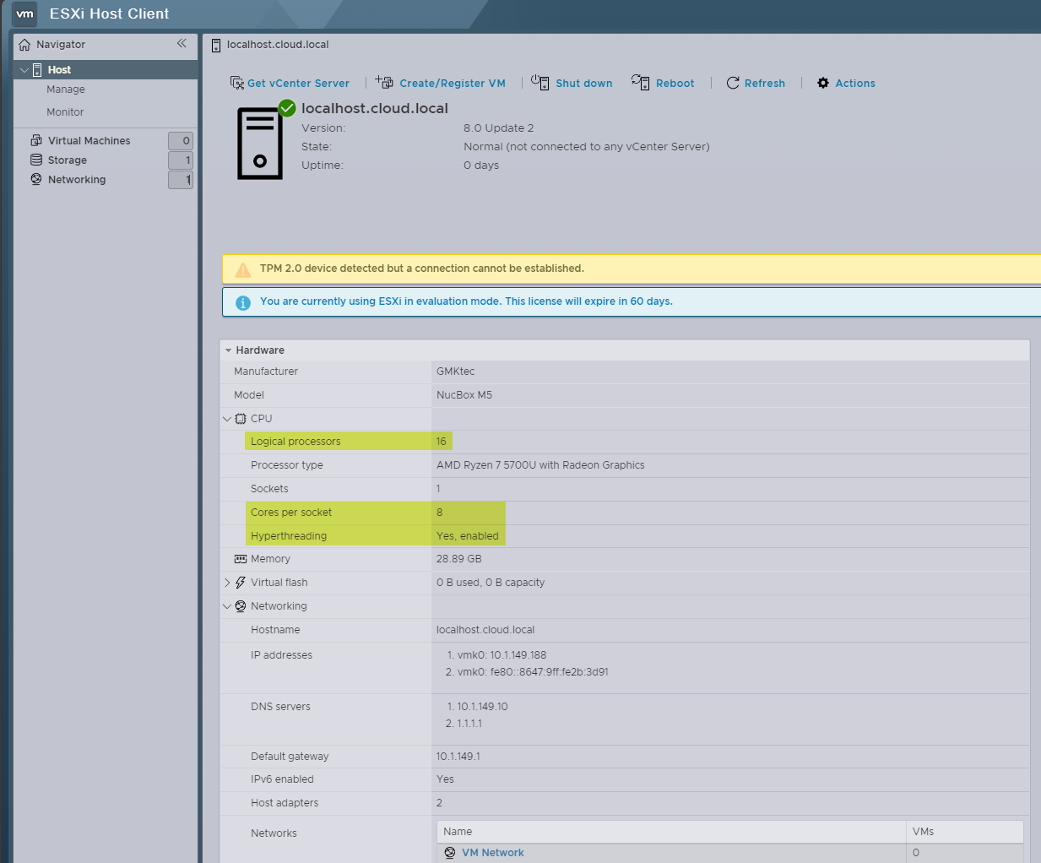Collapse the Hardware section

(x=228, y=350)
